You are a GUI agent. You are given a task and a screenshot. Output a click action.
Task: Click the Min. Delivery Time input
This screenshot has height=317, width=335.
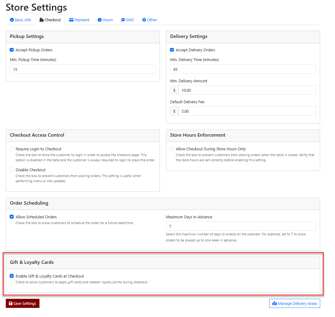(x=243, y=69)
